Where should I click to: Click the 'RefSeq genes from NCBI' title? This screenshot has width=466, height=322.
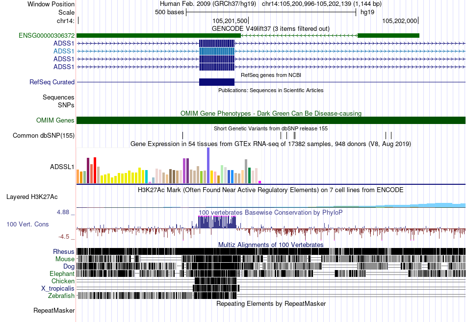pos(271,75)
